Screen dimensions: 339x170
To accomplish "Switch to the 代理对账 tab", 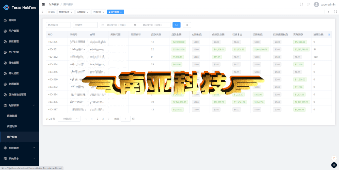I will coord(99,12).
